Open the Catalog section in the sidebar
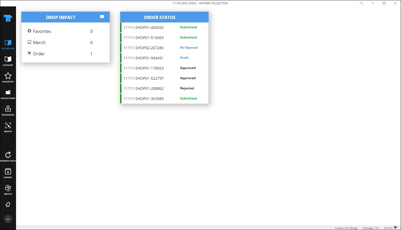This screenshot has height=230, width=401. click(8, 59)
